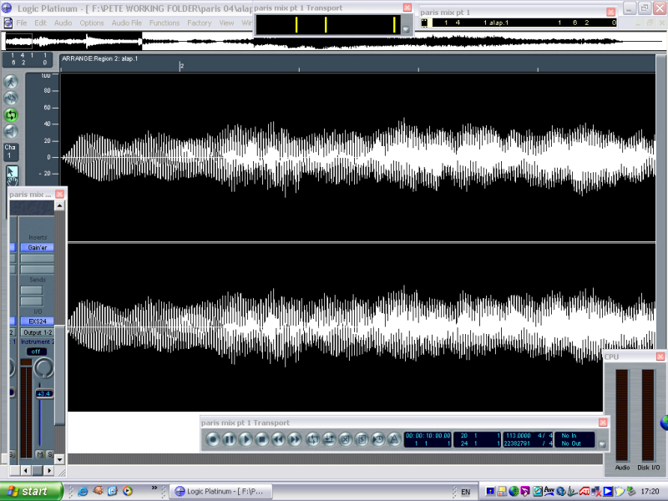Screen dimensions: 668x501
Task: Click the Windows Start button
Action: pos(31,492)
